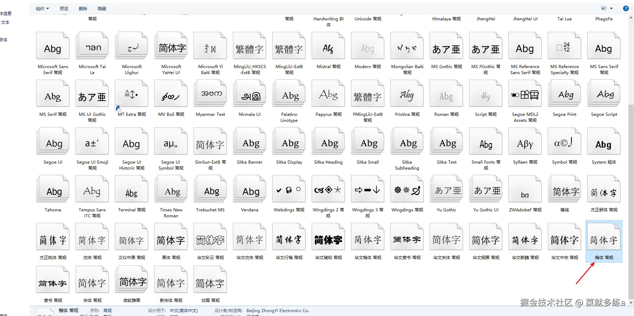Screen dimensions: 634x316
Task: Select the MS Reference Specialty font icon
Action: (x=564, y=46)
